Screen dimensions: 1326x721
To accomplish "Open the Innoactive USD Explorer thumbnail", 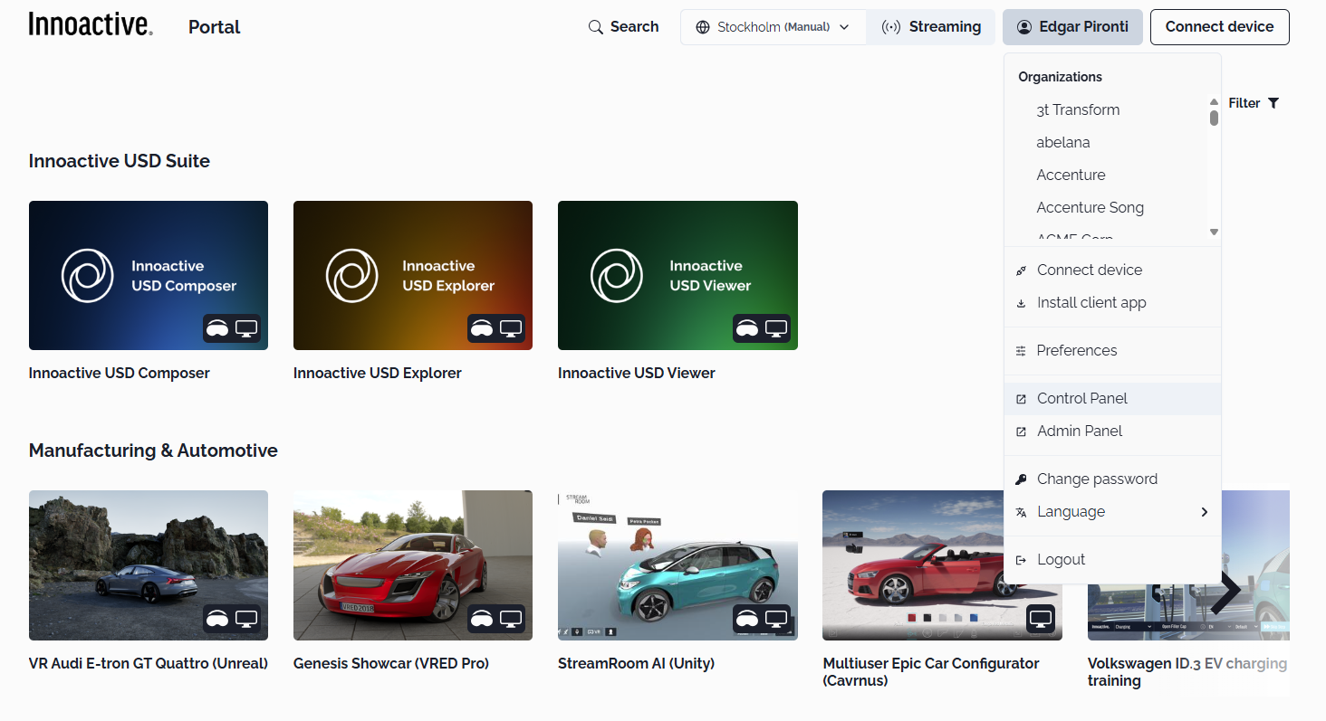I will [x=413, y=275].
